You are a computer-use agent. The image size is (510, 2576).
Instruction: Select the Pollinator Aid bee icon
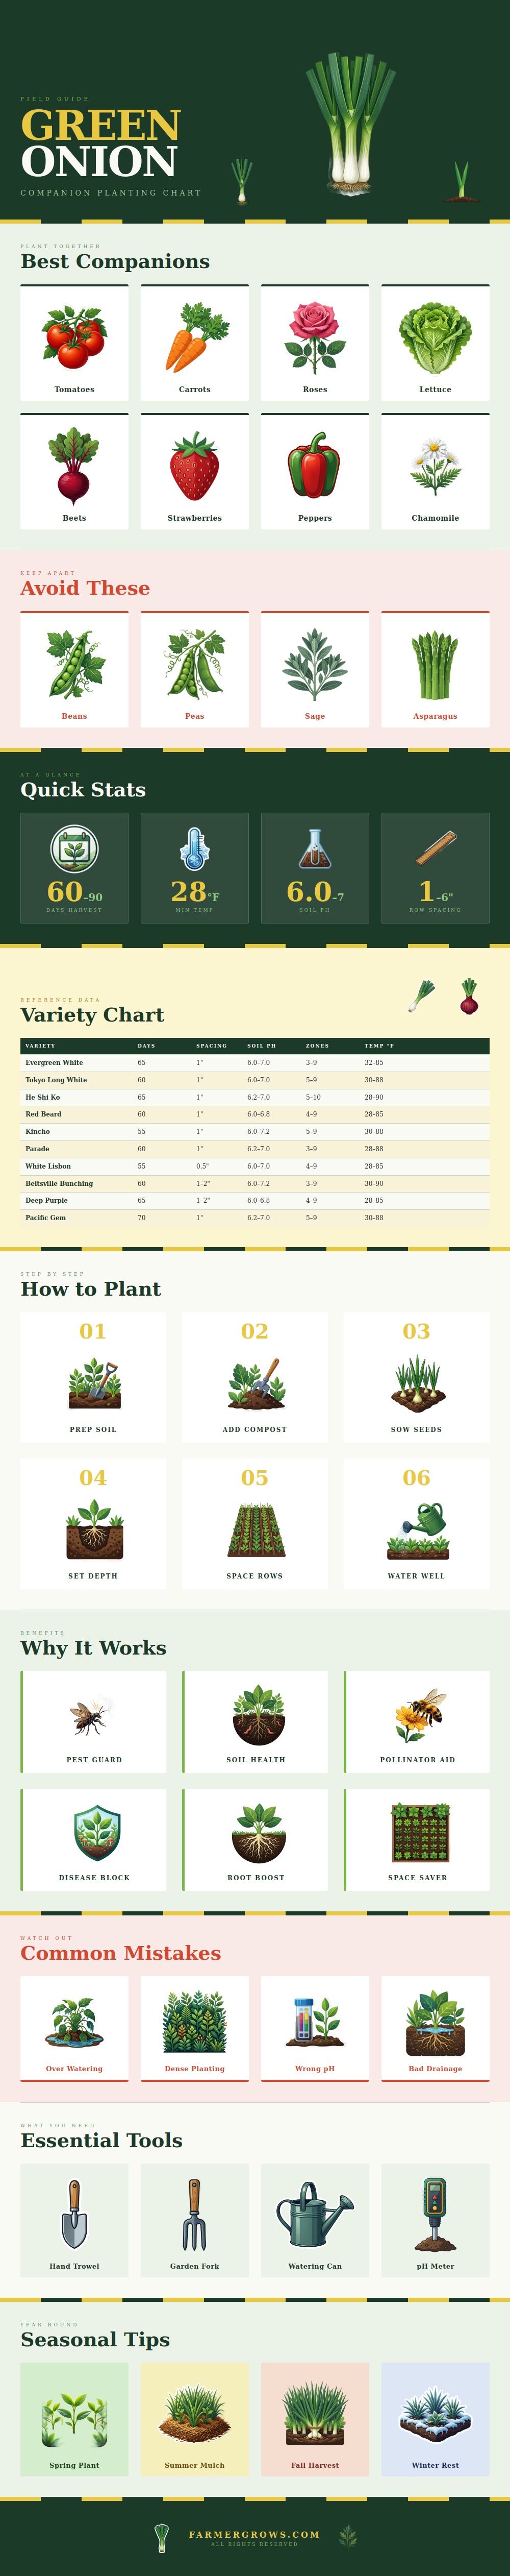point(418,1716)
